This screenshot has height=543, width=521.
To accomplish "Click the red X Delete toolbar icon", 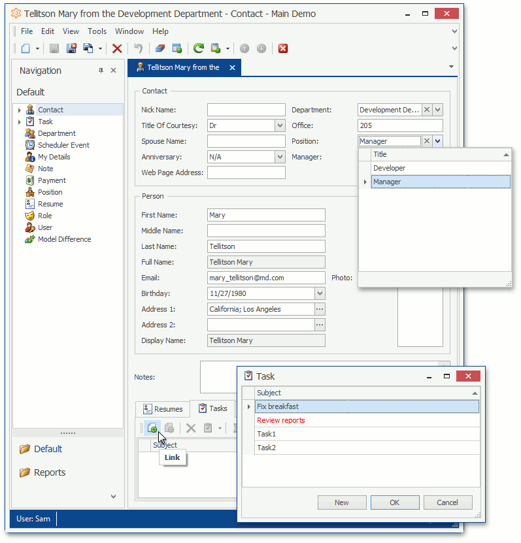I will tap(117, 48).
